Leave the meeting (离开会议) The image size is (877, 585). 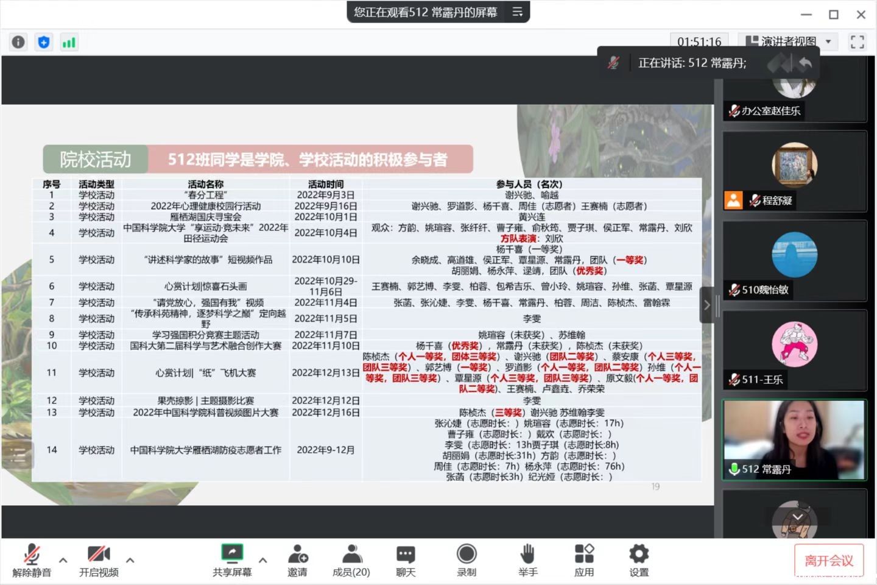tap(829, 561)
